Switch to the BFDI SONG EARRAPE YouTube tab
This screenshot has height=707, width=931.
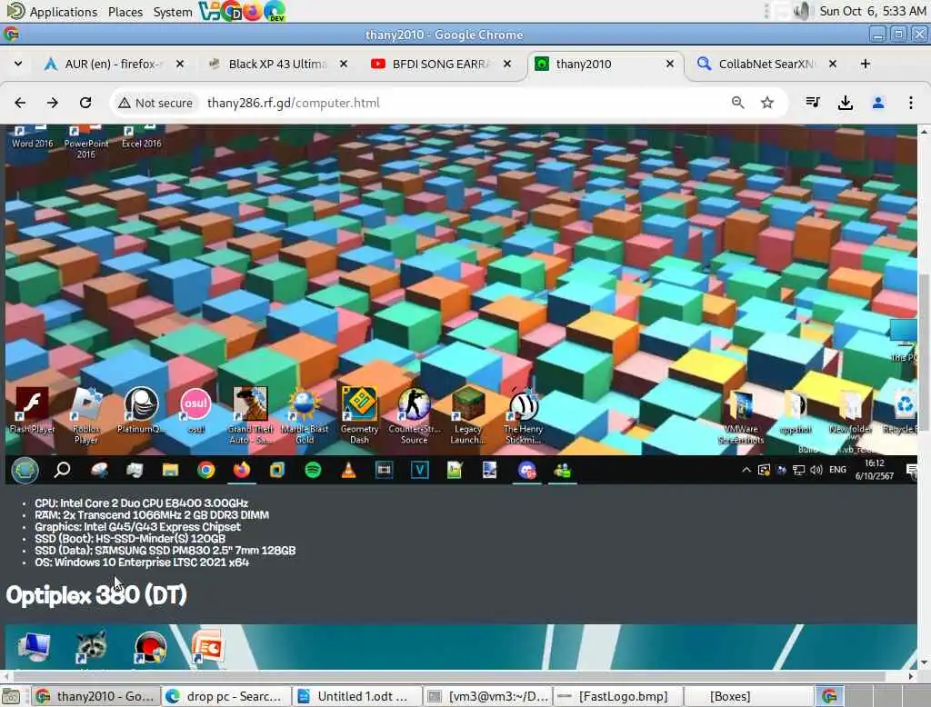click(x=441, y=64)
